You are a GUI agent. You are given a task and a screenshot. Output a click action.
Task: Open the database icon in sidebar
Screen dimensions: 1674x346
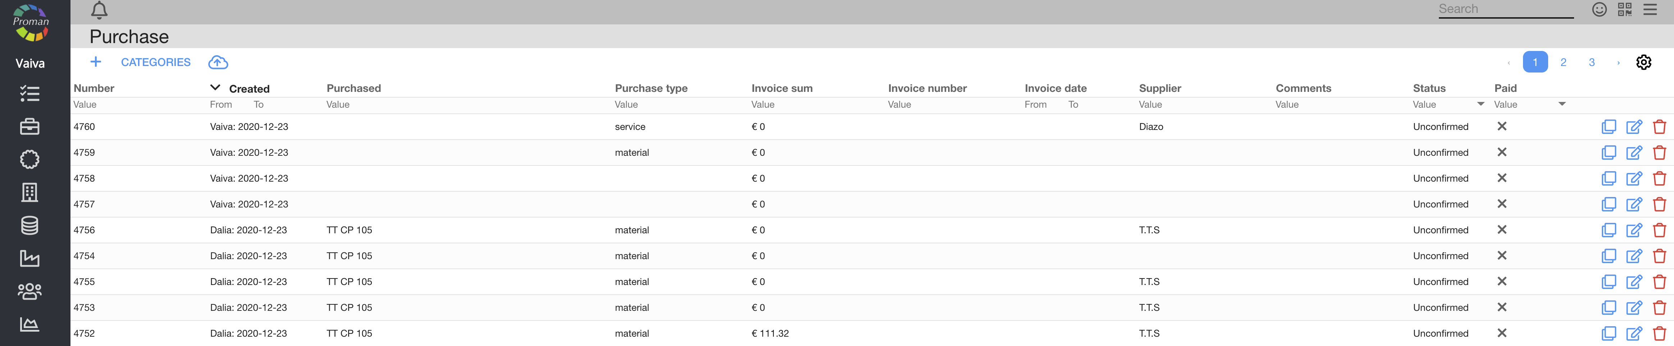29,225
